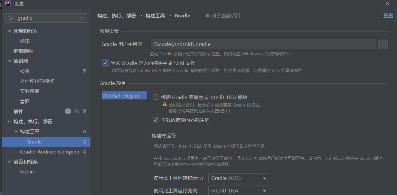Click the project icon next to 检查
This screenshot has height=195, width=397.
coord(84,71)
